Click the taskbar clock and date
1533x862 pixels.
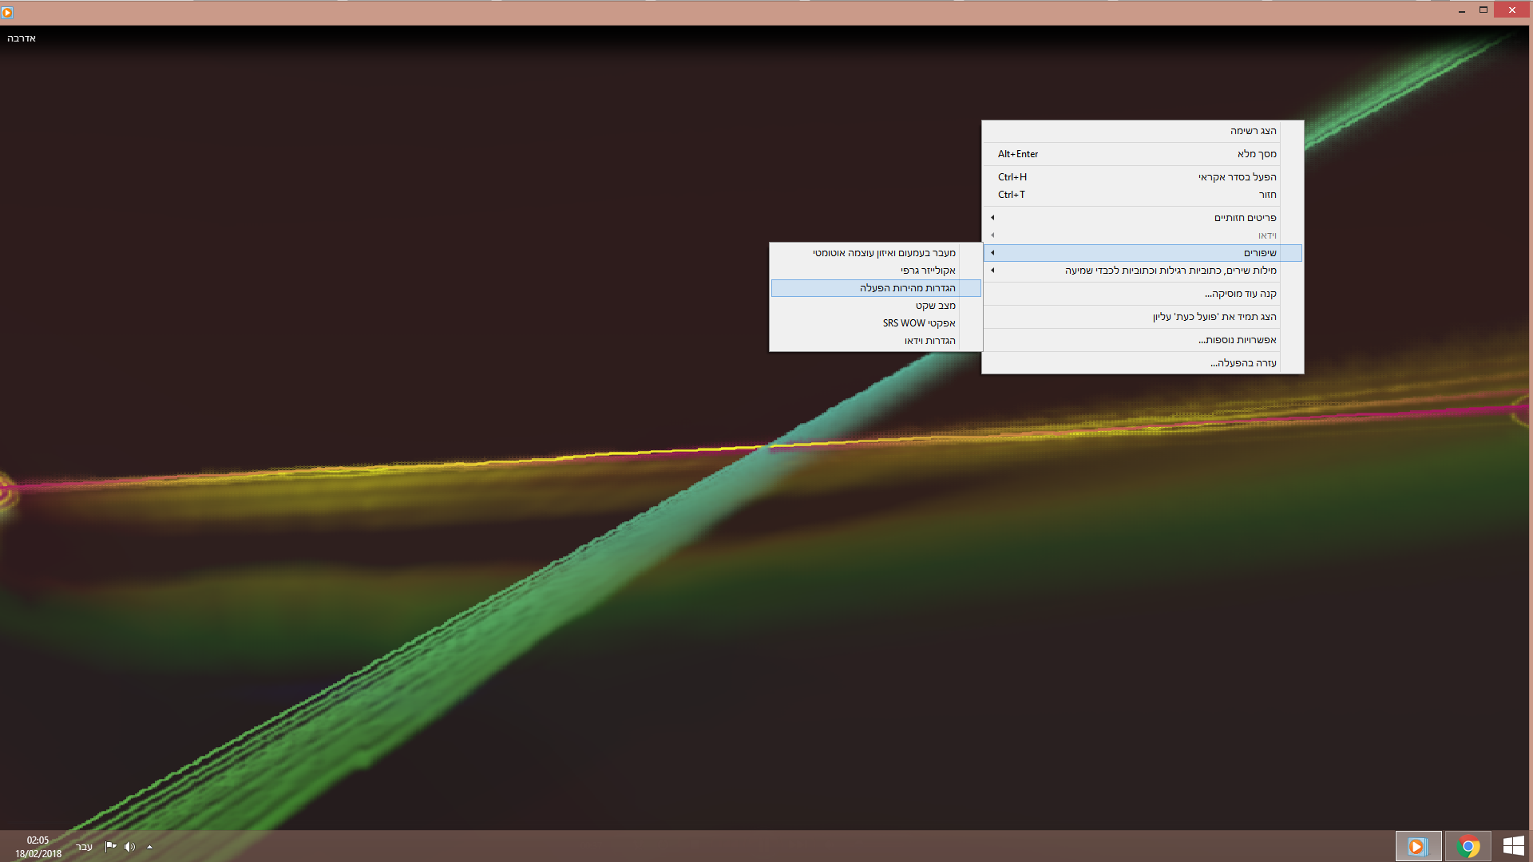coord(38,847)
